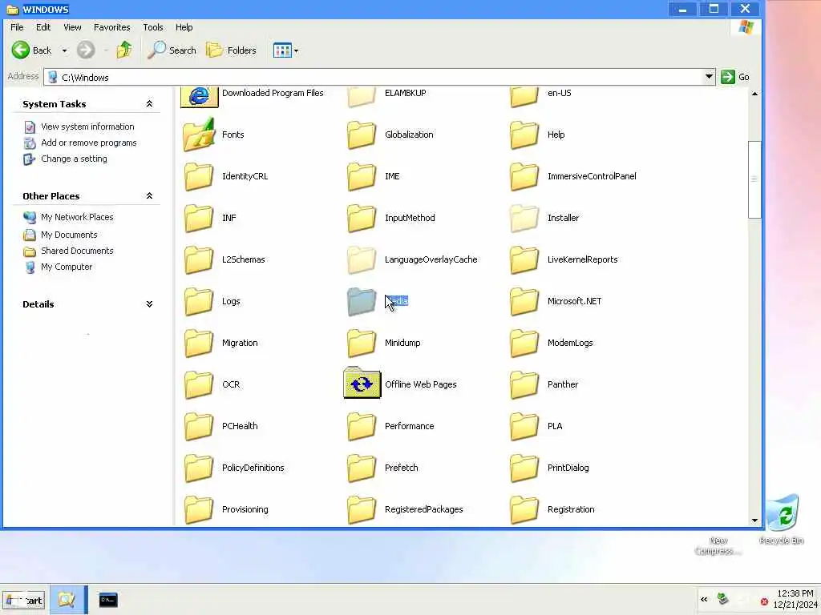Click the green Back arrow button
821x615 pixels.
pos(21,50)
